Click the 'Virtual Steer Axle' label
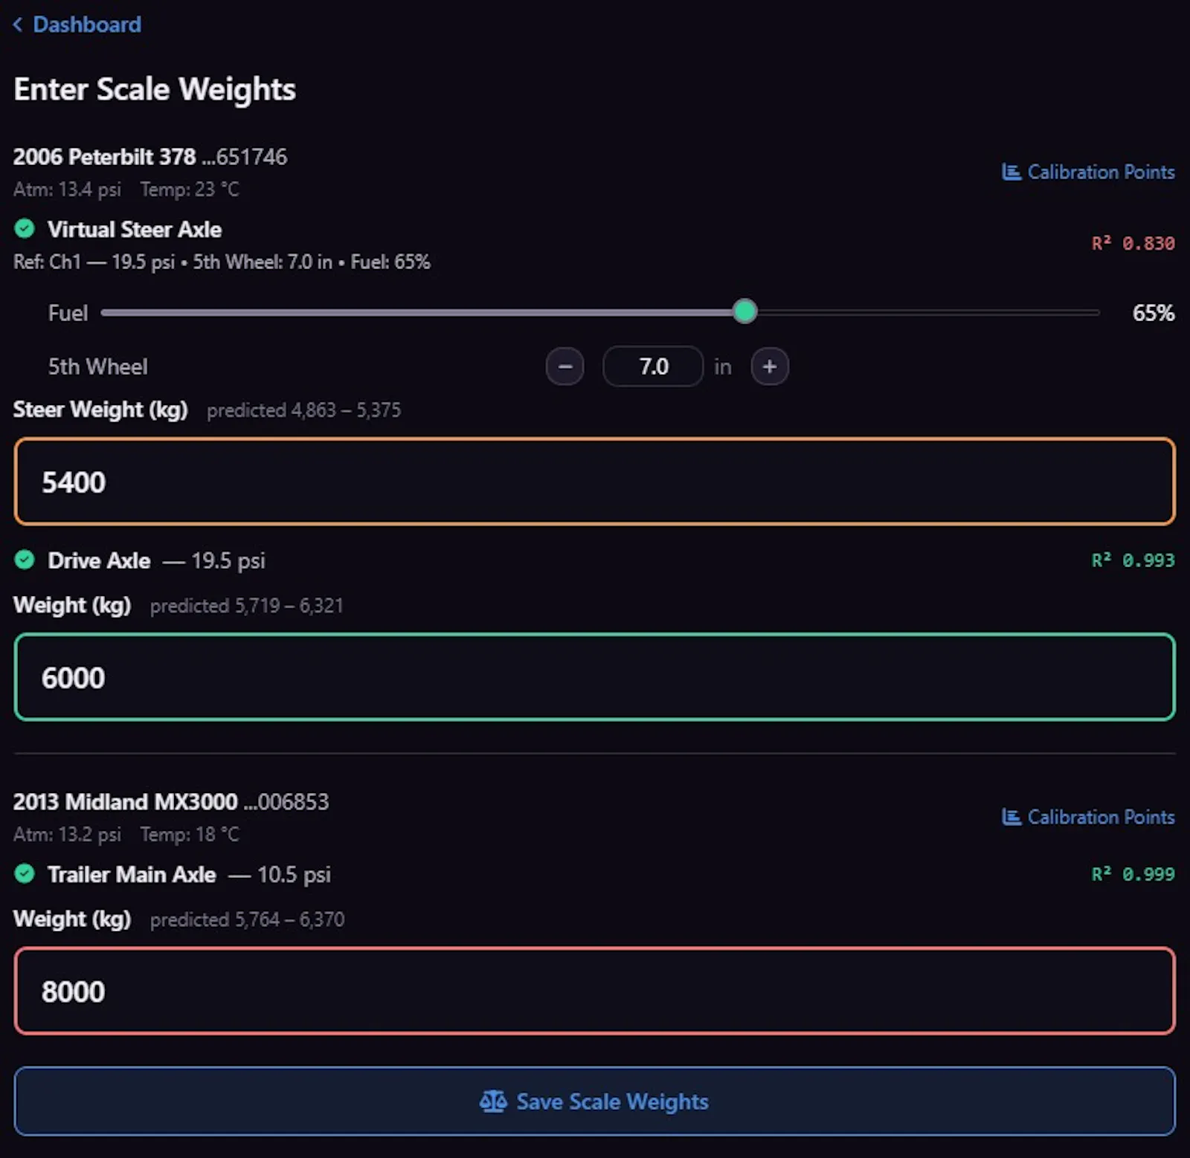This screenshot has width=1190, height=1158. [x=135, y=229]
